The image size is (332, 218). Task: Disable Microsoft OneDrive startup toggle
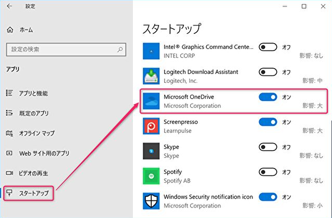point(268,97)
